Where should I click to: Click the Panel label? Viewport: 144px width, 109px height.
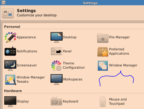tap(67, 51)
